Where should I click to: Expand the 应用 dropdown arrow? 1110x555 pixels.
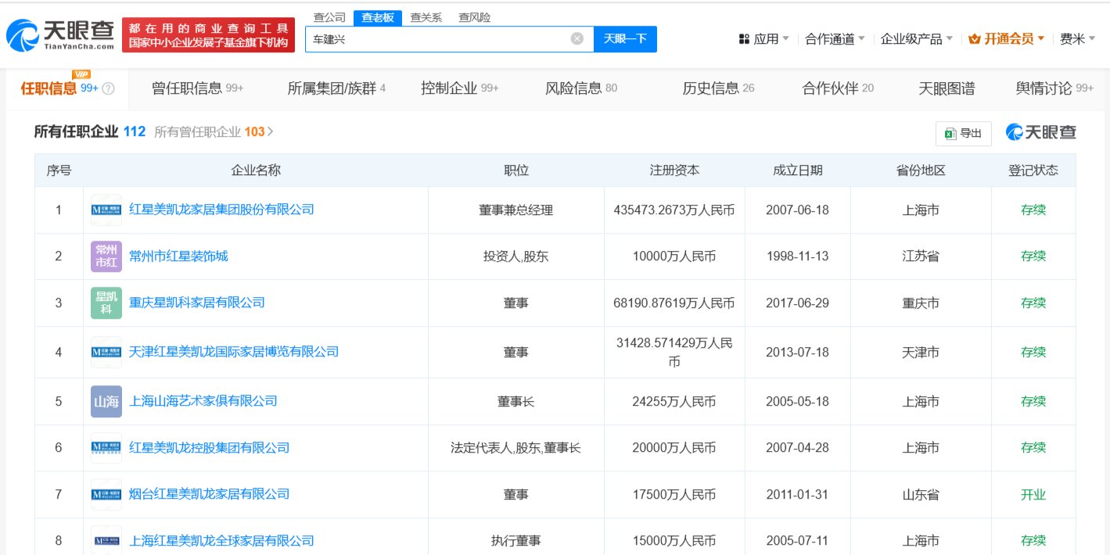coord(785,38)
